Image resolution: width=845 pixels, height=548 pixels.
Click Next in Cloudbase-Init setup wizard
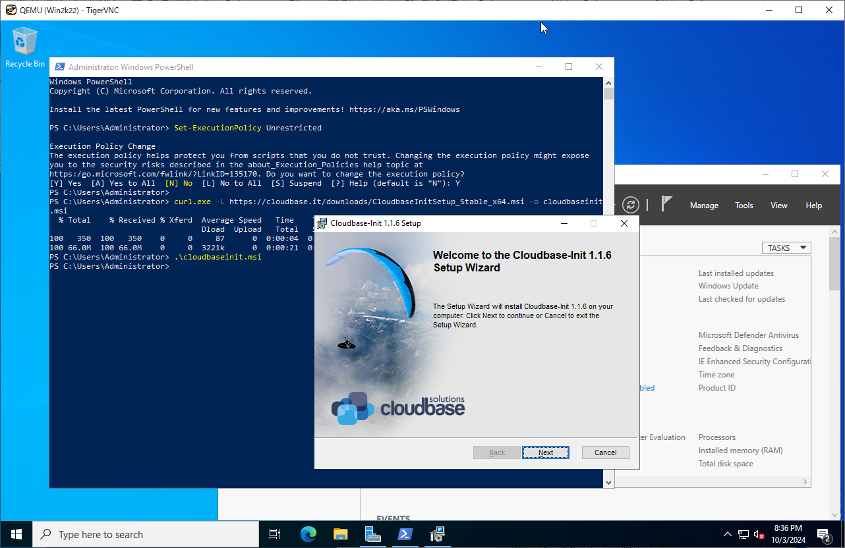(x=545, y=452)
